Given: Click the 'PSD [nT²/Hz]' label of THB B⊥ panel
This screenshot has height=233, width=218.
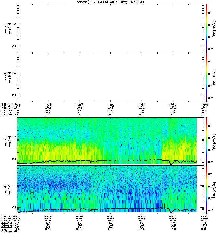Looking at the screenshot, I should tap(214, 29).
